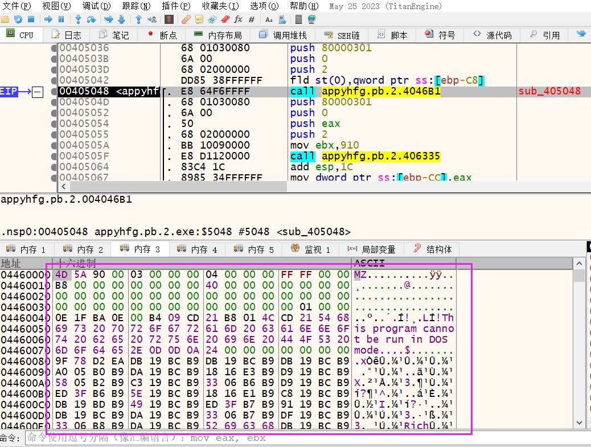Restart the debugged program
The height and width of the screenshot is (447, 591).
(18, 19)
